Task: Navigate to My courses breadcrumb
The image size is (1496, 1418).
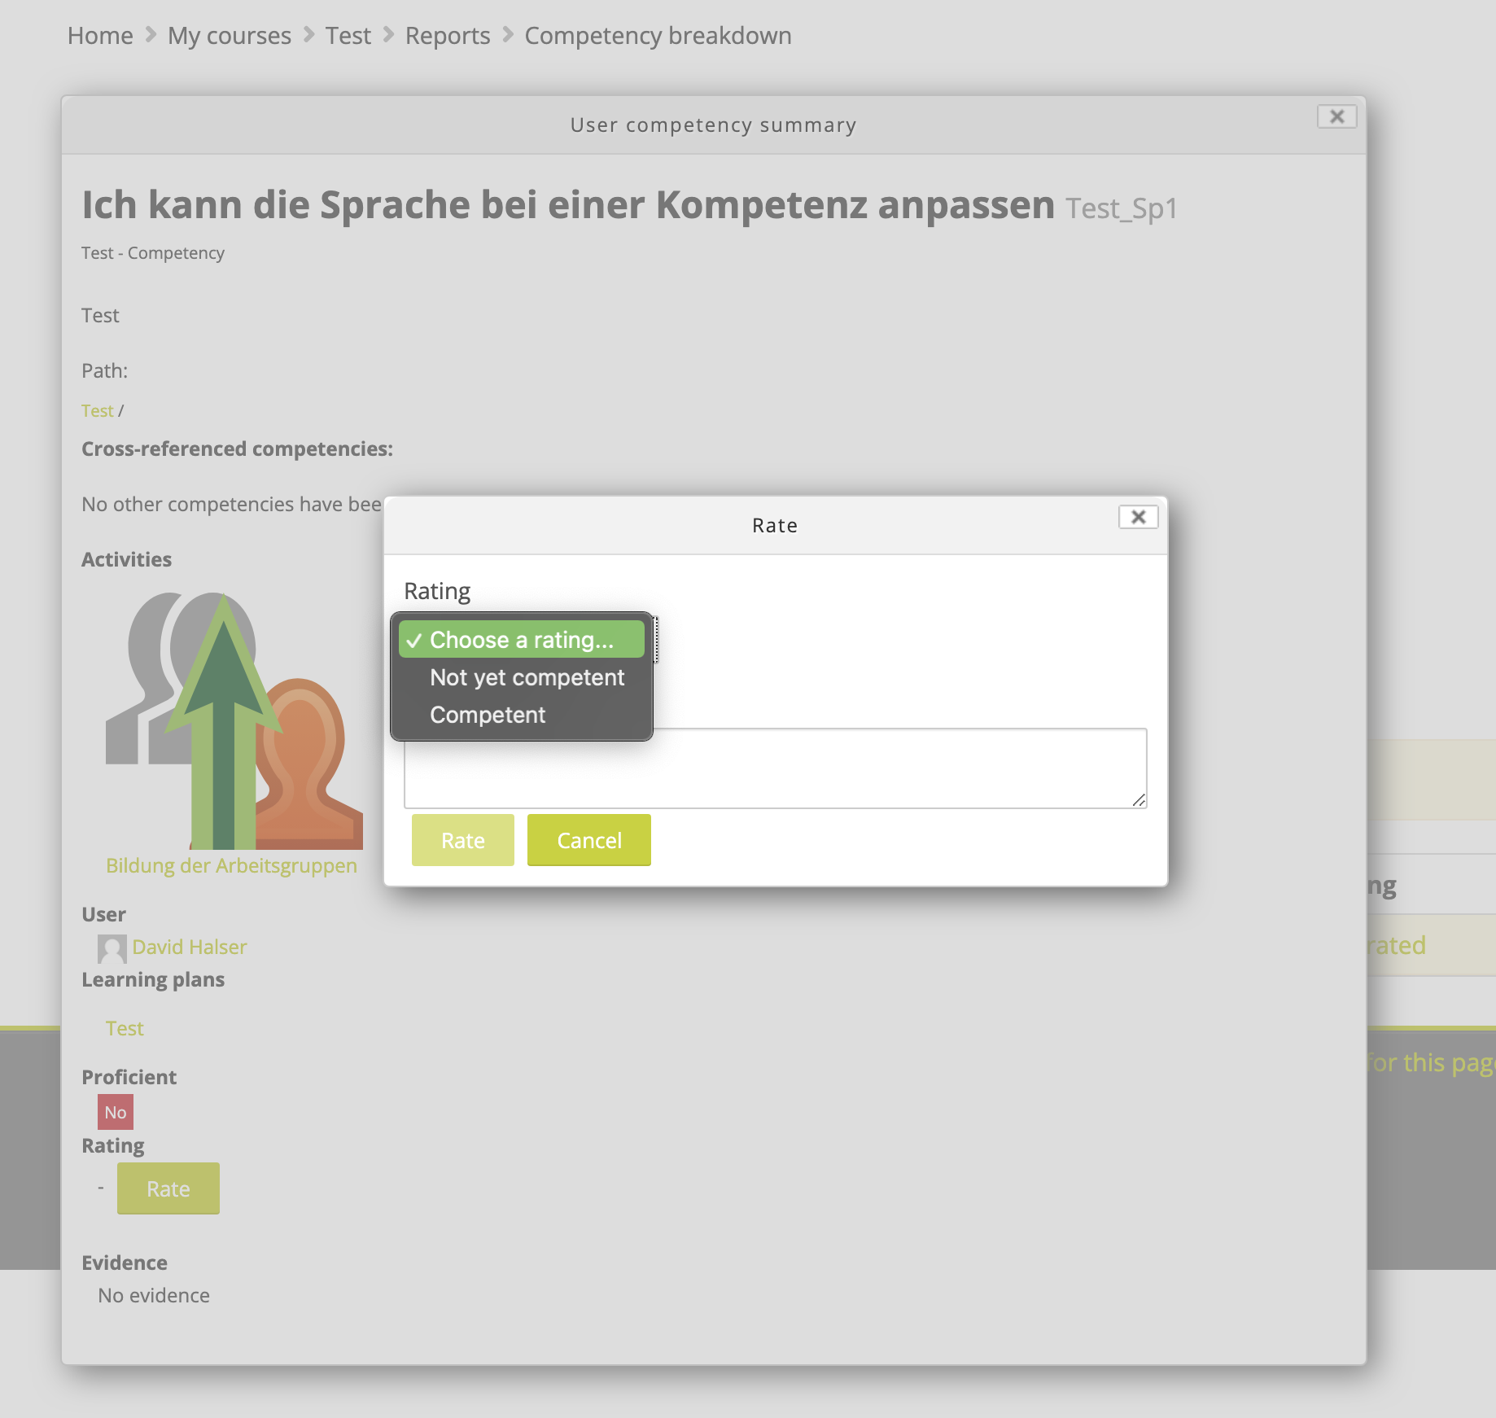Action: 229,36
